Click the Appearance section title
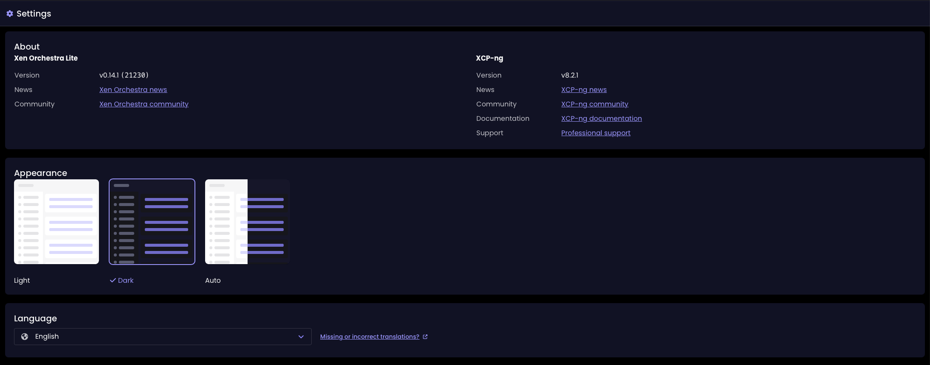The height and width of the screenshot is (365, 930). pos(41,173)
